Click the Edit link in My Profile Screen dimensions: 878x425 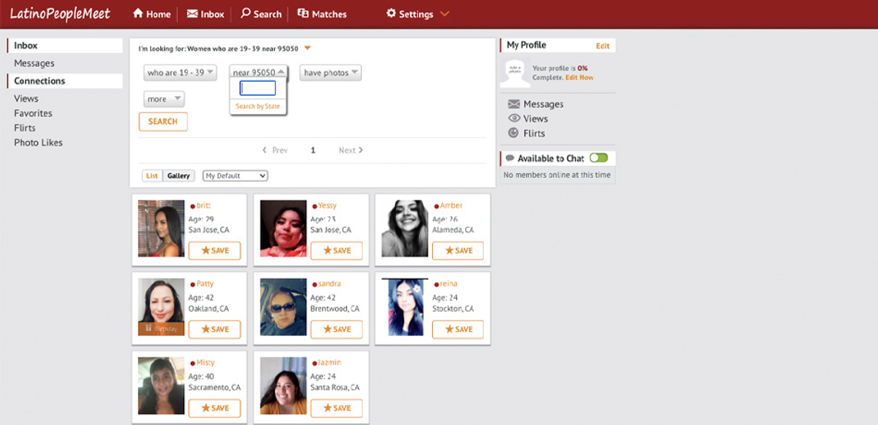[602, 46]
